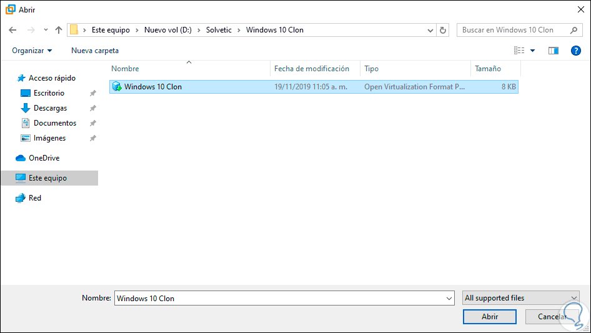
Task: Open the recent locations chevron
Action: tap(46, 30)
